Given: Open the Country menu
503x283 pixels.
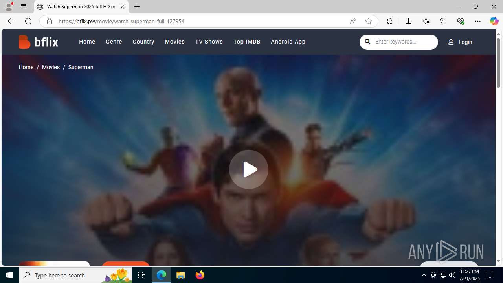Looking at the screenshot, I should click(x=143, y=42).
